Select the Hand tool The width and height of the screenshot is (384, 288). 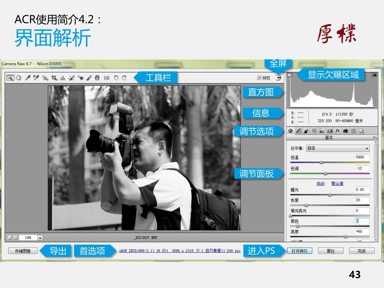[19, 78]
